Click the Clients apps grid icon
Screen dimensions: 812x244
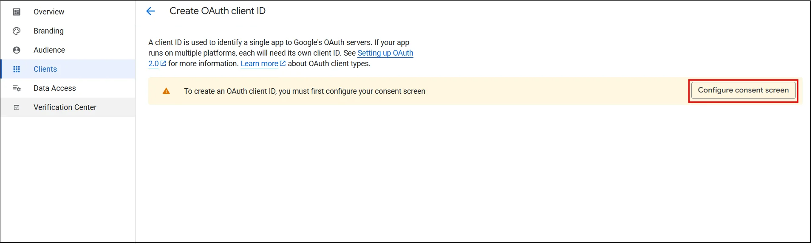click(17, 69)
